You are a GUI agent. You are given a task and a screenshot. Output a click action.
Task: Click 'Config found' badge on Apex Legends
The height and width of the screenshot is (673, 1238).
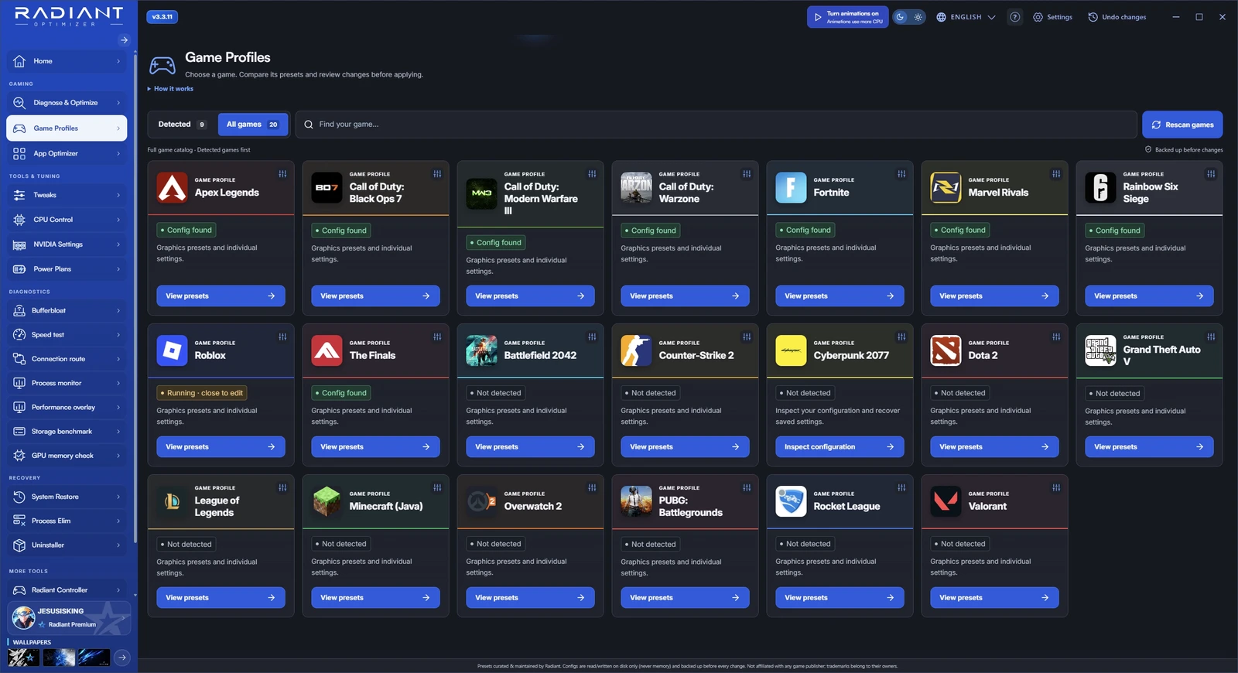tap(186, 230)
